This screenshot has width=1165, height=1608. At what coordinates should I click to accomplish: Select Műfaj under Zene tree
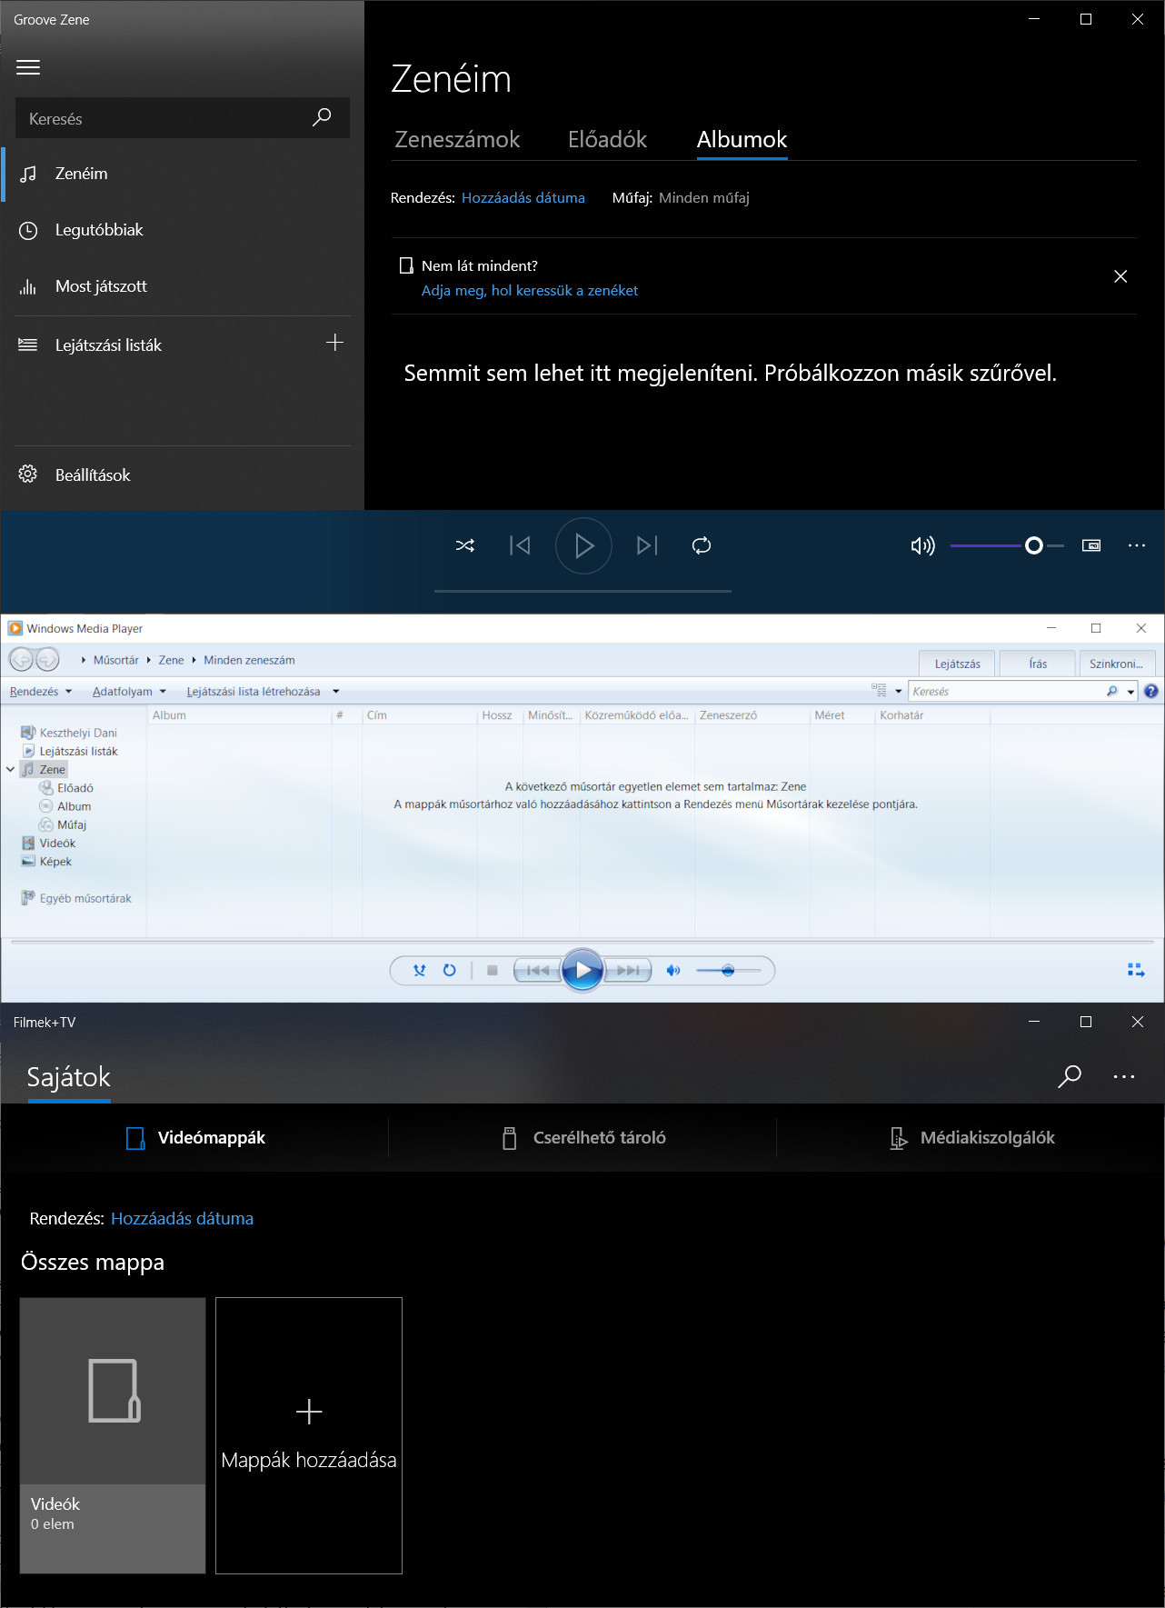[x=63, y=824]
